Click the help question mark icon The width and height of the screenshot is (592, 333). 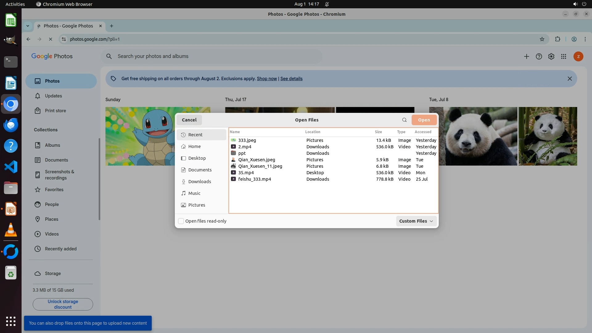pyautogui.click(x=539, y=56)
